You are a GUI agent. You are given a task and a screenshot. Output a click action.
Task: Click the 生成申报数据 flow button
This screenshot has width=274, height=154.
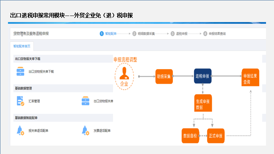[x=203, y=103]
